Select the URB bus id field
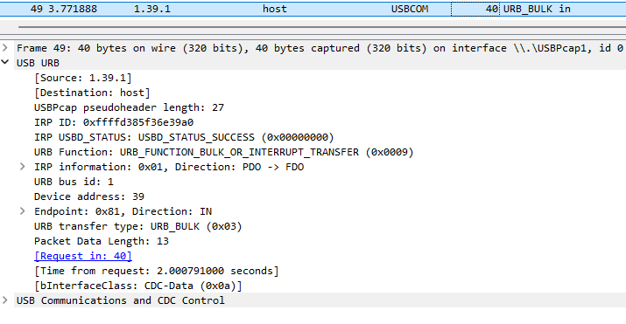 [74, 182]
